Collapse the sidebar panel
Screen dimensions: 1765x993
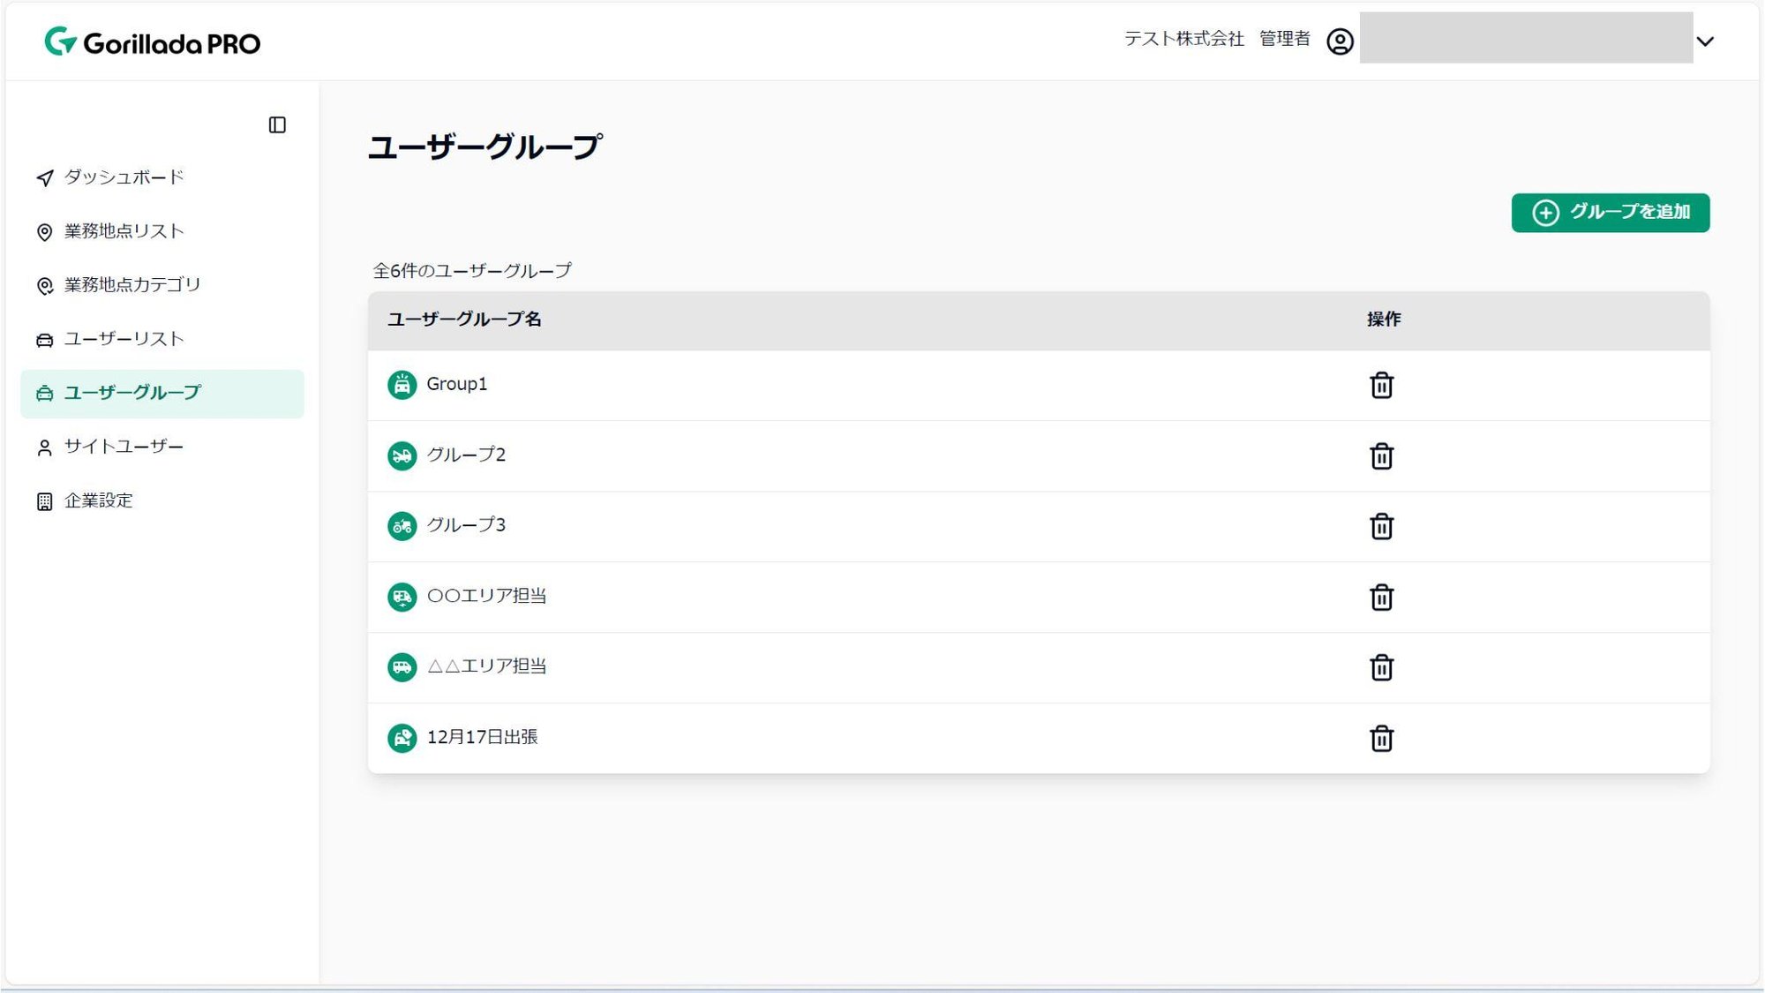click(277, 124)
